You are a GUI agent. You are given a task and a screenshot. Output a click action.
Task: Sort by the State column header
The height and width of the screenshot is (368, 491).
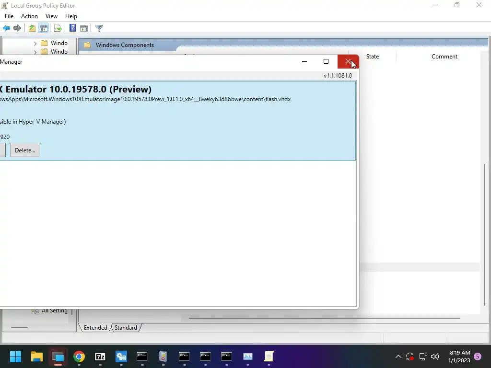pyautogui.click(x=372, y=57)
